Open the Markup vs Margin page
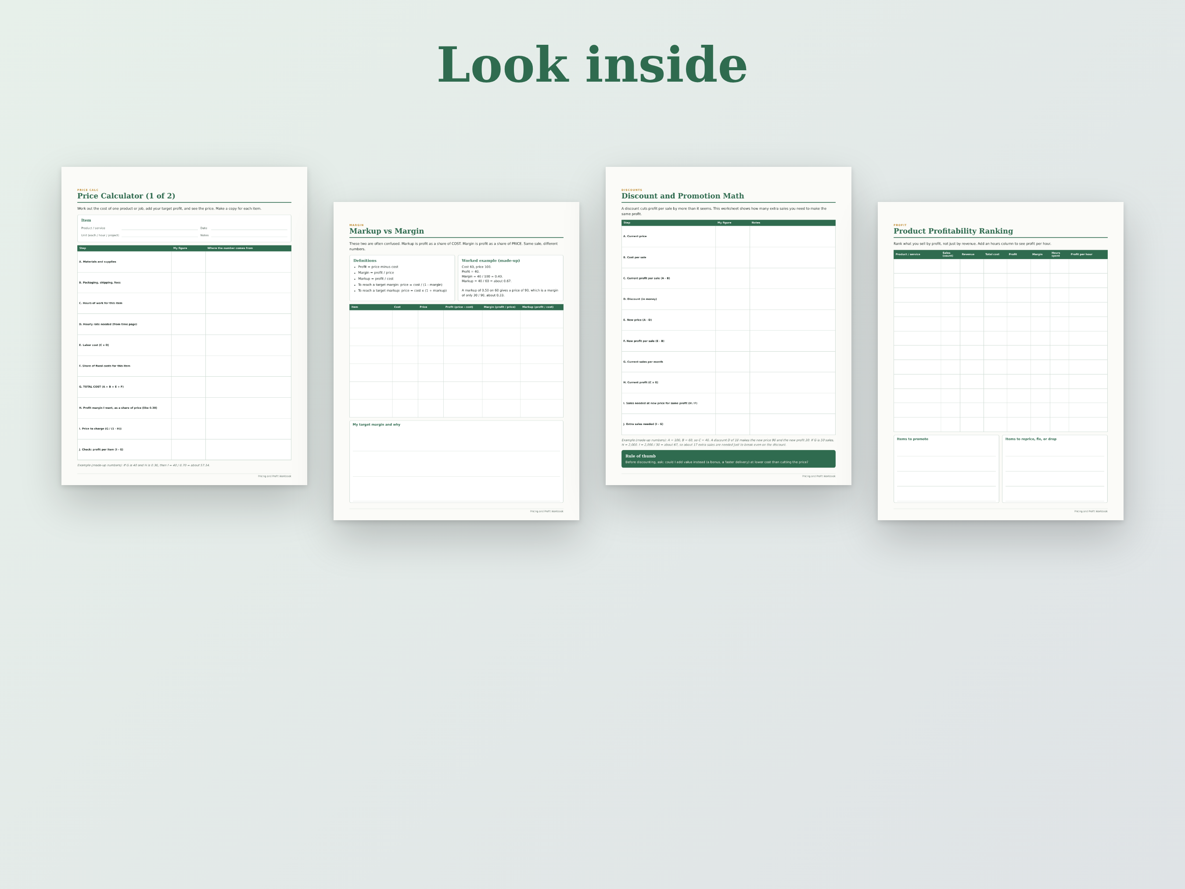 456,360
